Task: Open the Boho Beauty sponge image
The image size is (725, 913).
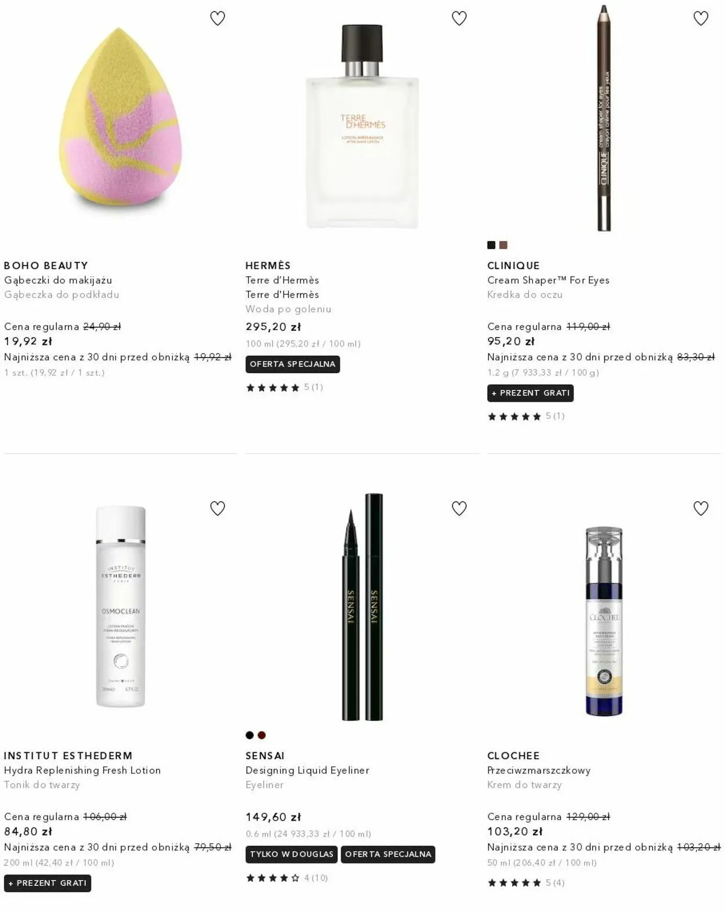Action: click(121, 116)
